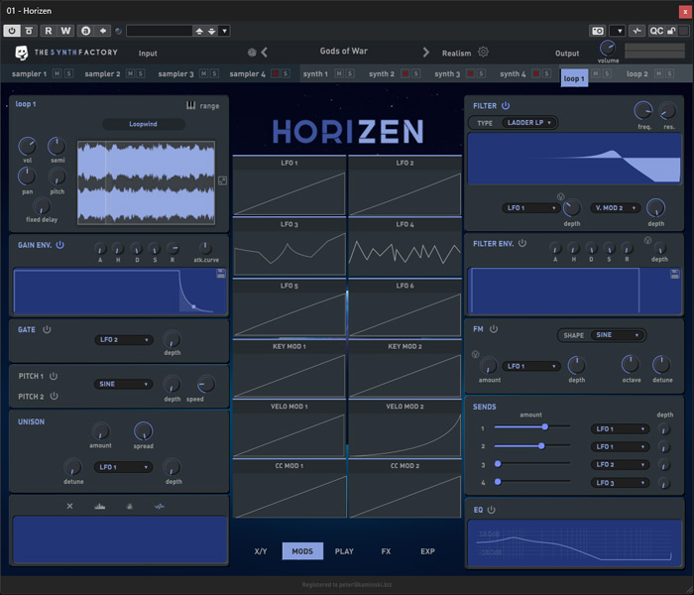Toggle the EQ power button

(x=491, y=510)
